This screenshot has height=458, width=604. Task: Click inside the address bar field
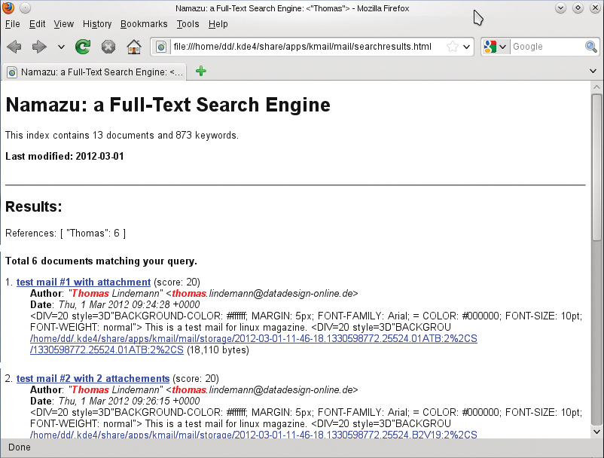tap(301, 46)
